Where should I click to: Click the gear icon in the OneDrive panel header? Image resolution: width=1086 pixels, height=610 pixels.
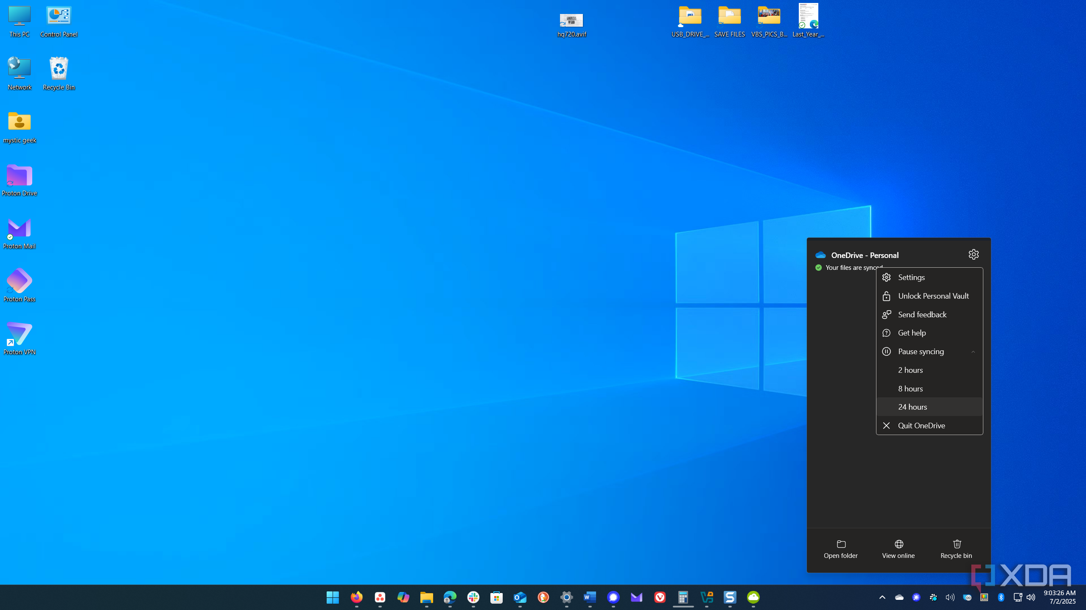click(x=974, y=254)
